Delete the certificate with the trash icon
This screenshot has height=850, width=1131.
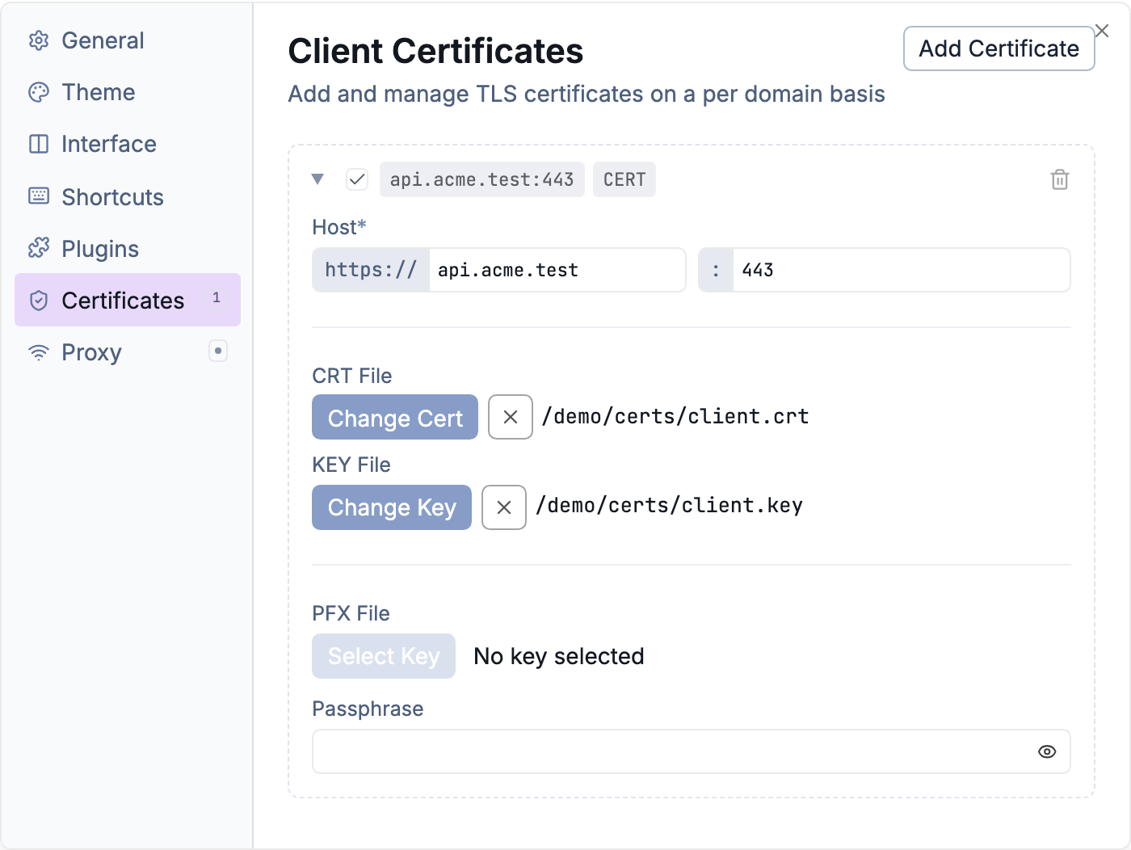tap(1060, 179)
